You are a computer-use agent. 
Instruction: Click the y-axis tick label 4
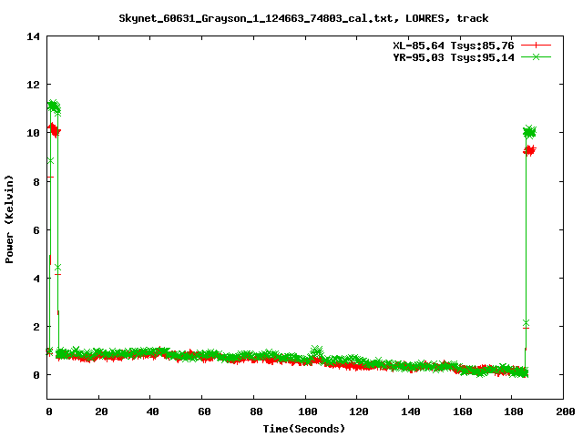(36, 279)
